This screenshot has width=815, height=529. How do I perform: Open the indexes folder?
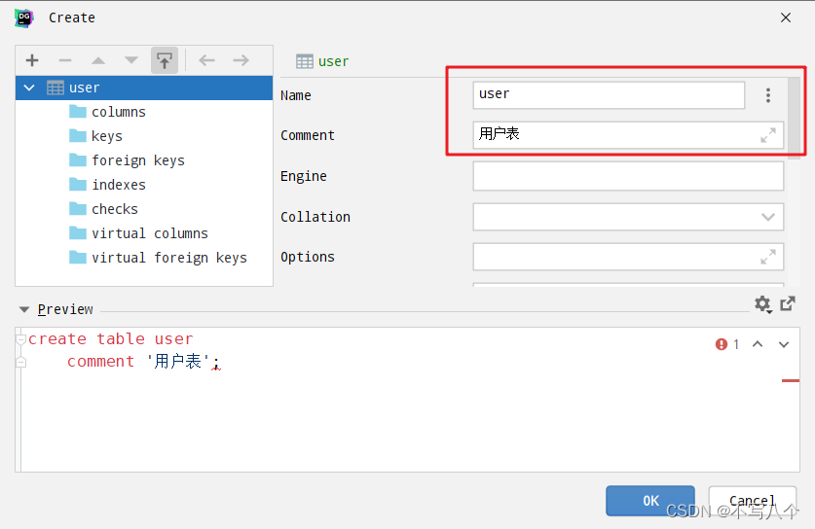(119, 185)
